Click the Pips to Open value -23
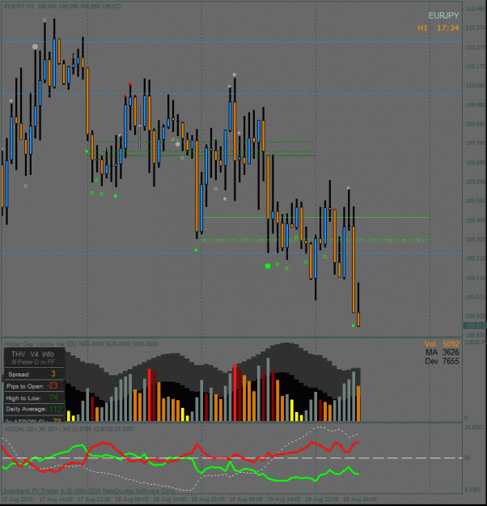Viewport: 487px width, 506px height. coord(52,385)
